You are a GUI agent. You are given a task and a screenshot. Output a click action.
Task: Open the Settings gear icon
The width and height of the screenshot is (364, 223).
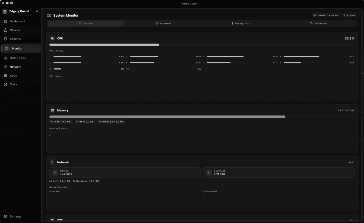click(6, 217)
